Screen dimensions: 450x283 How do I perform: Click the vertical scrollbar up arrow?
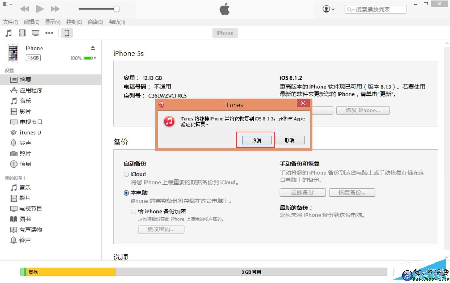(x=447, y=43)
